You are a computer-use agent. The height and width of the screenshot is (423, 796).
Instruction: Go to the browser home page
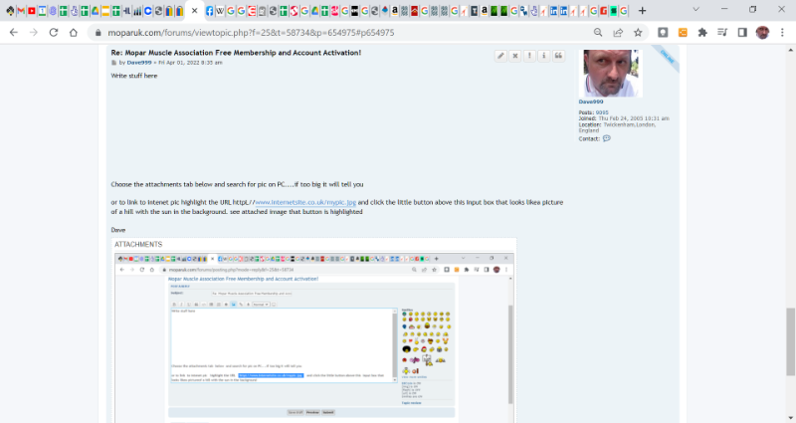tap(74, 32)
